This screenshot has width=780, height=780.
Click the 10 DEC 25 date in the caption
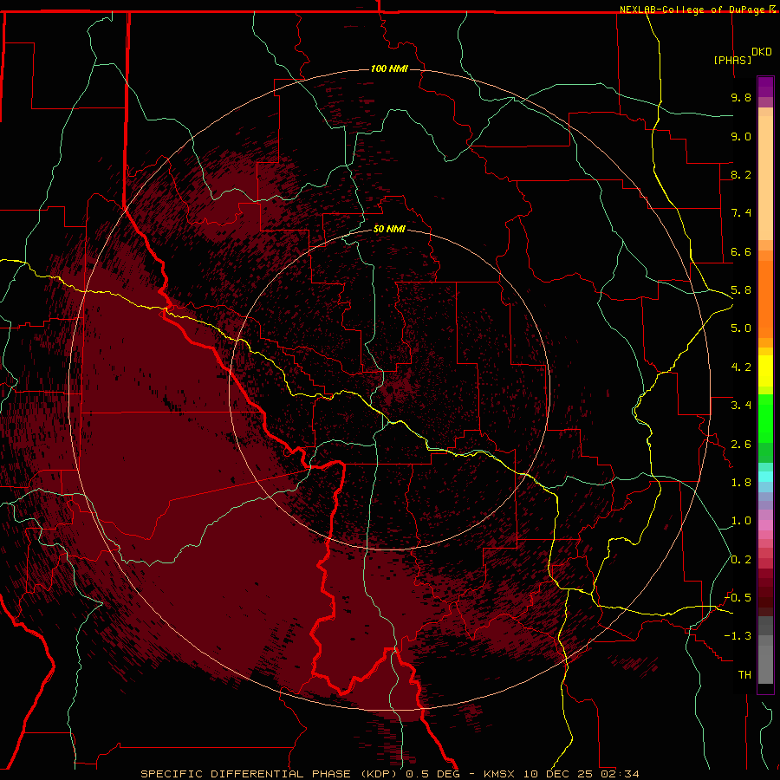click(x=559, y=774)
